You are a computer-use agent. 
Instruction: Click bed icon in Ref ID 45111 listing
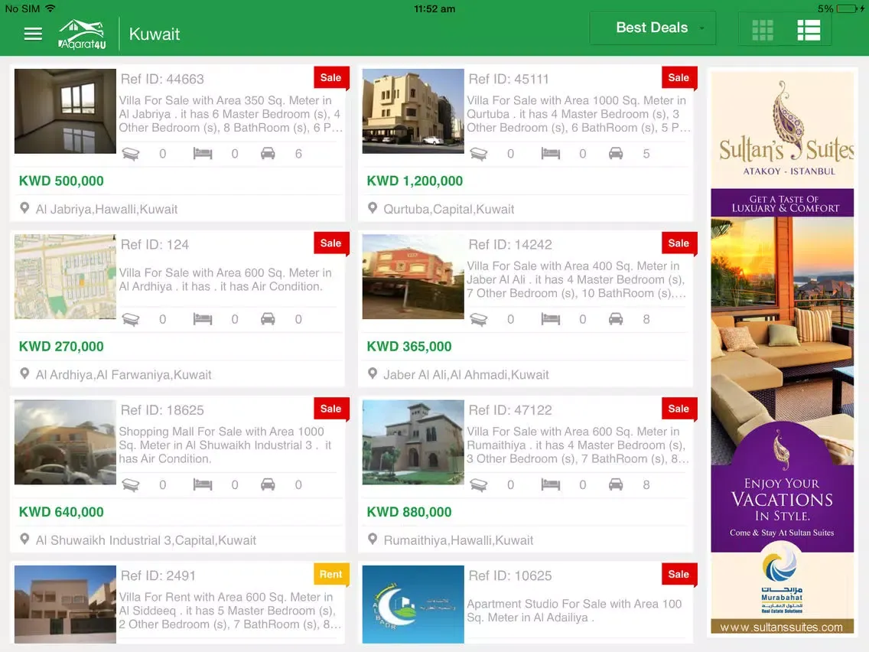pyautogui.click(x=550, y=154)
